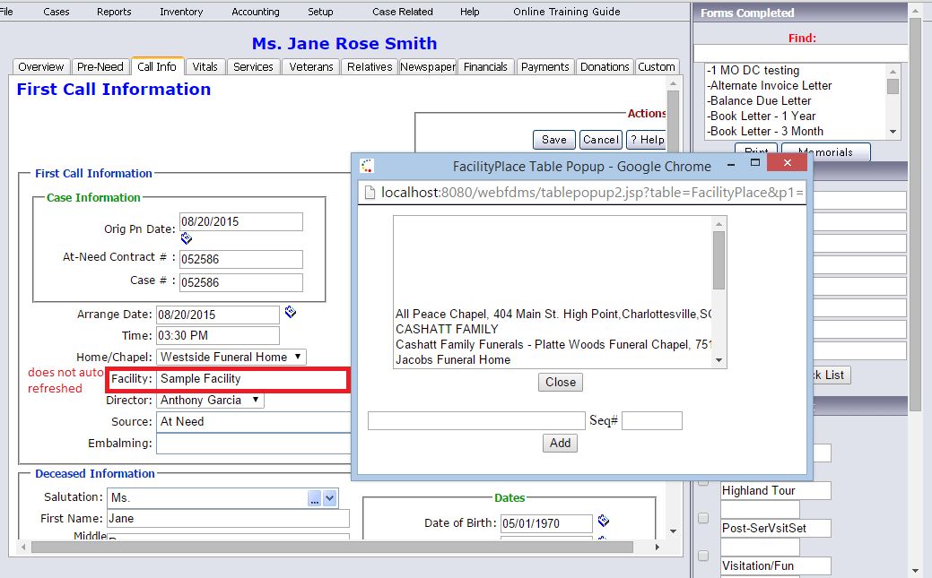Open Online Training Guide menu
Screen dimensions: 932x578
tap(566, 12)
